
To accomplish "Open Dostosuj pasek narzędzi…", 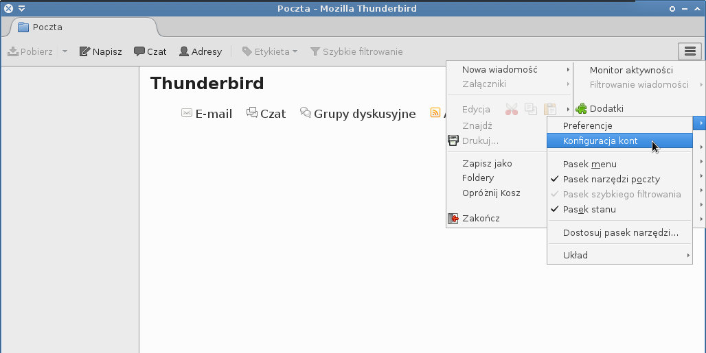I will (x=619, y=232).
